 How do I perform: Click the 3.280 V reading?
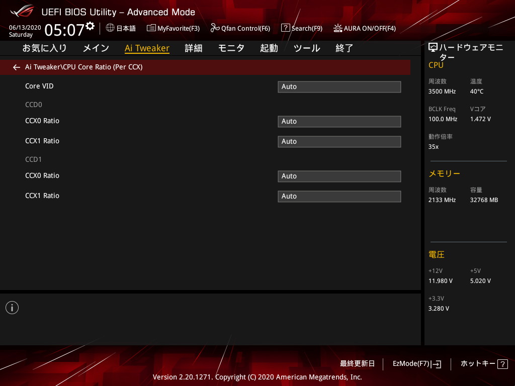click(439, 309)
